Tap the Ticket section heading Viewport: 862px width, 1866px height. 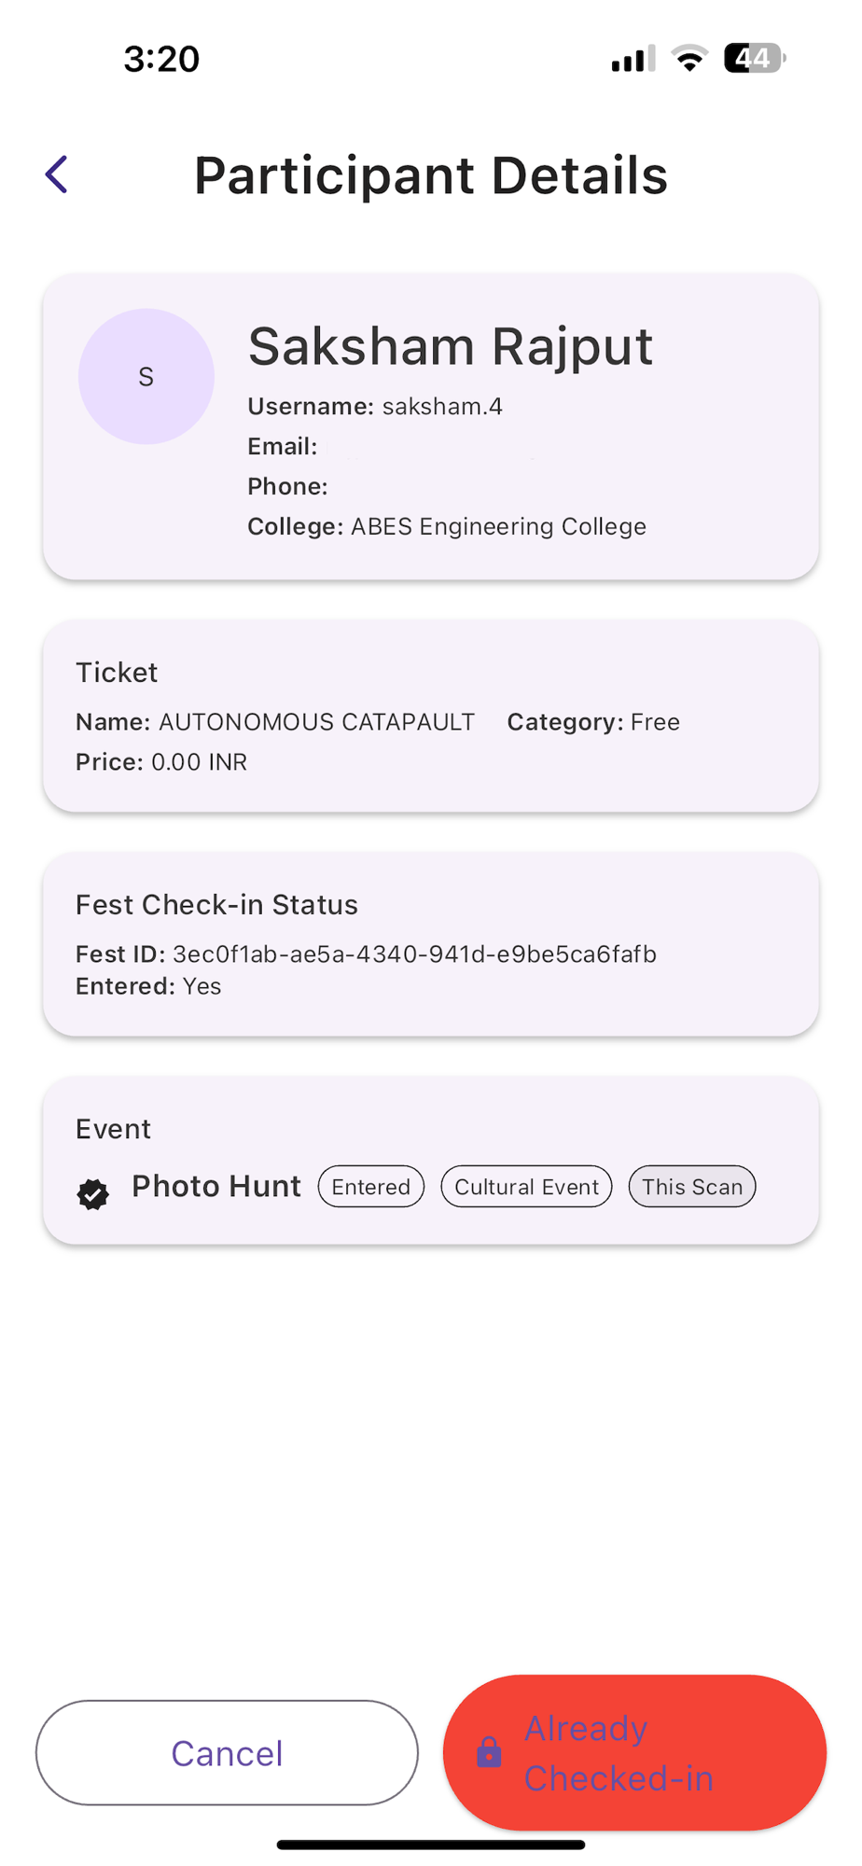point(117,673)
